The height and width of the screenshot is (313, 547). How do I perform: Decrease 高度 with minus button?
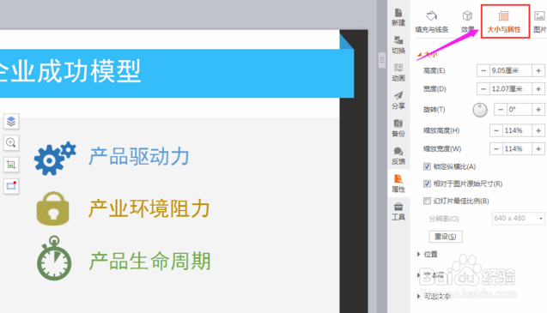[x=483, y=71]
